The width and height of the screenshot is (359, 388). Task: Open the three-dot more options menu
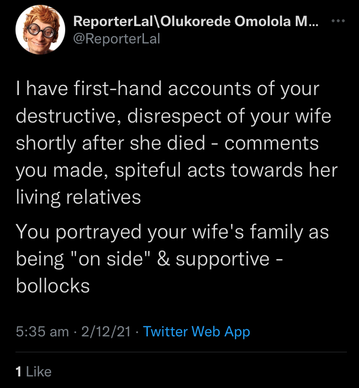339,22
